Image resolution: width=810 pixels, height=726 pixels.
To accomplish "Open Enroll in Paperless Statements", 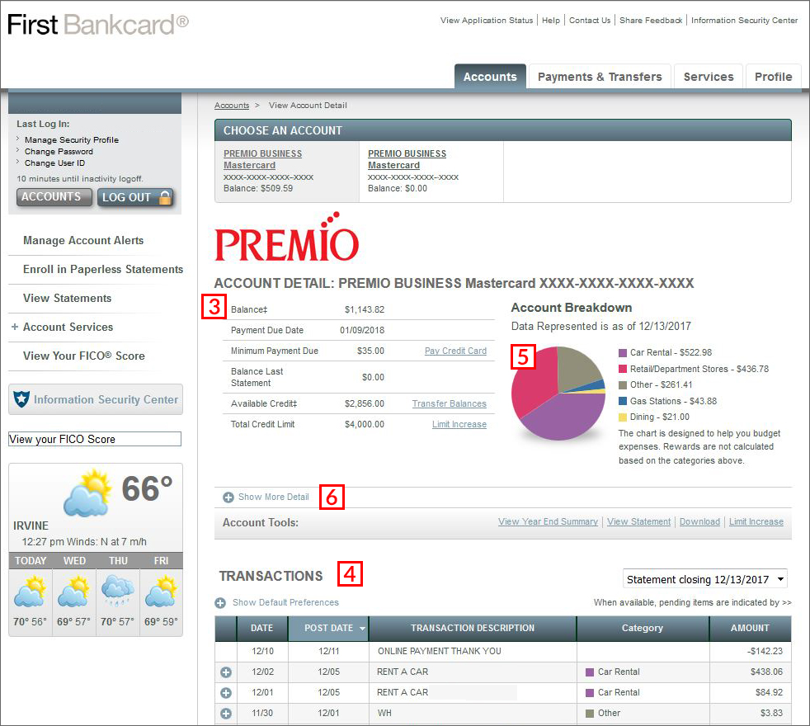I will pyautogui.click(x=103, y=269).
